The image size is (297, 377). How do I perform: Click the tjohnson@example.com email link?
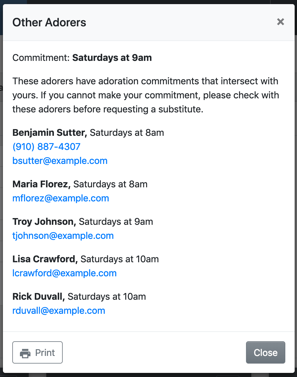click(63, 236)
